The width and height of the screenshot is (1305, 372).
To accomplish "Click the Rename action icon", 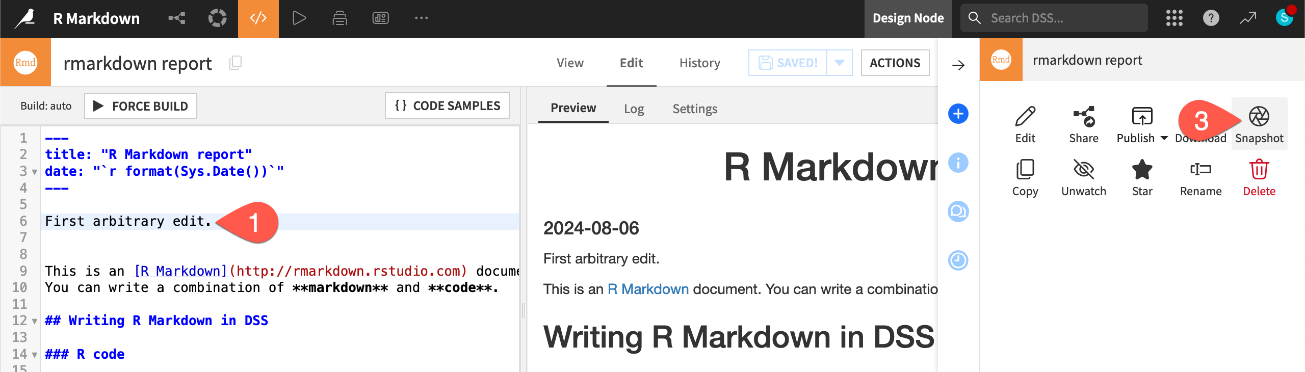I will 1200,178.
